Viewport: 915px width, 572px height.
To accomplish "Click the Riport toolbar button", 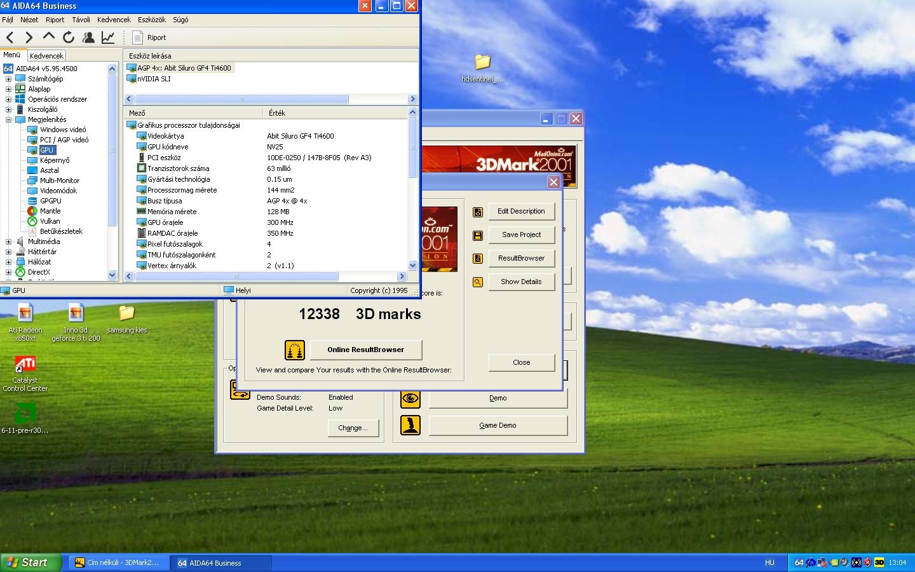I will 149,37.
